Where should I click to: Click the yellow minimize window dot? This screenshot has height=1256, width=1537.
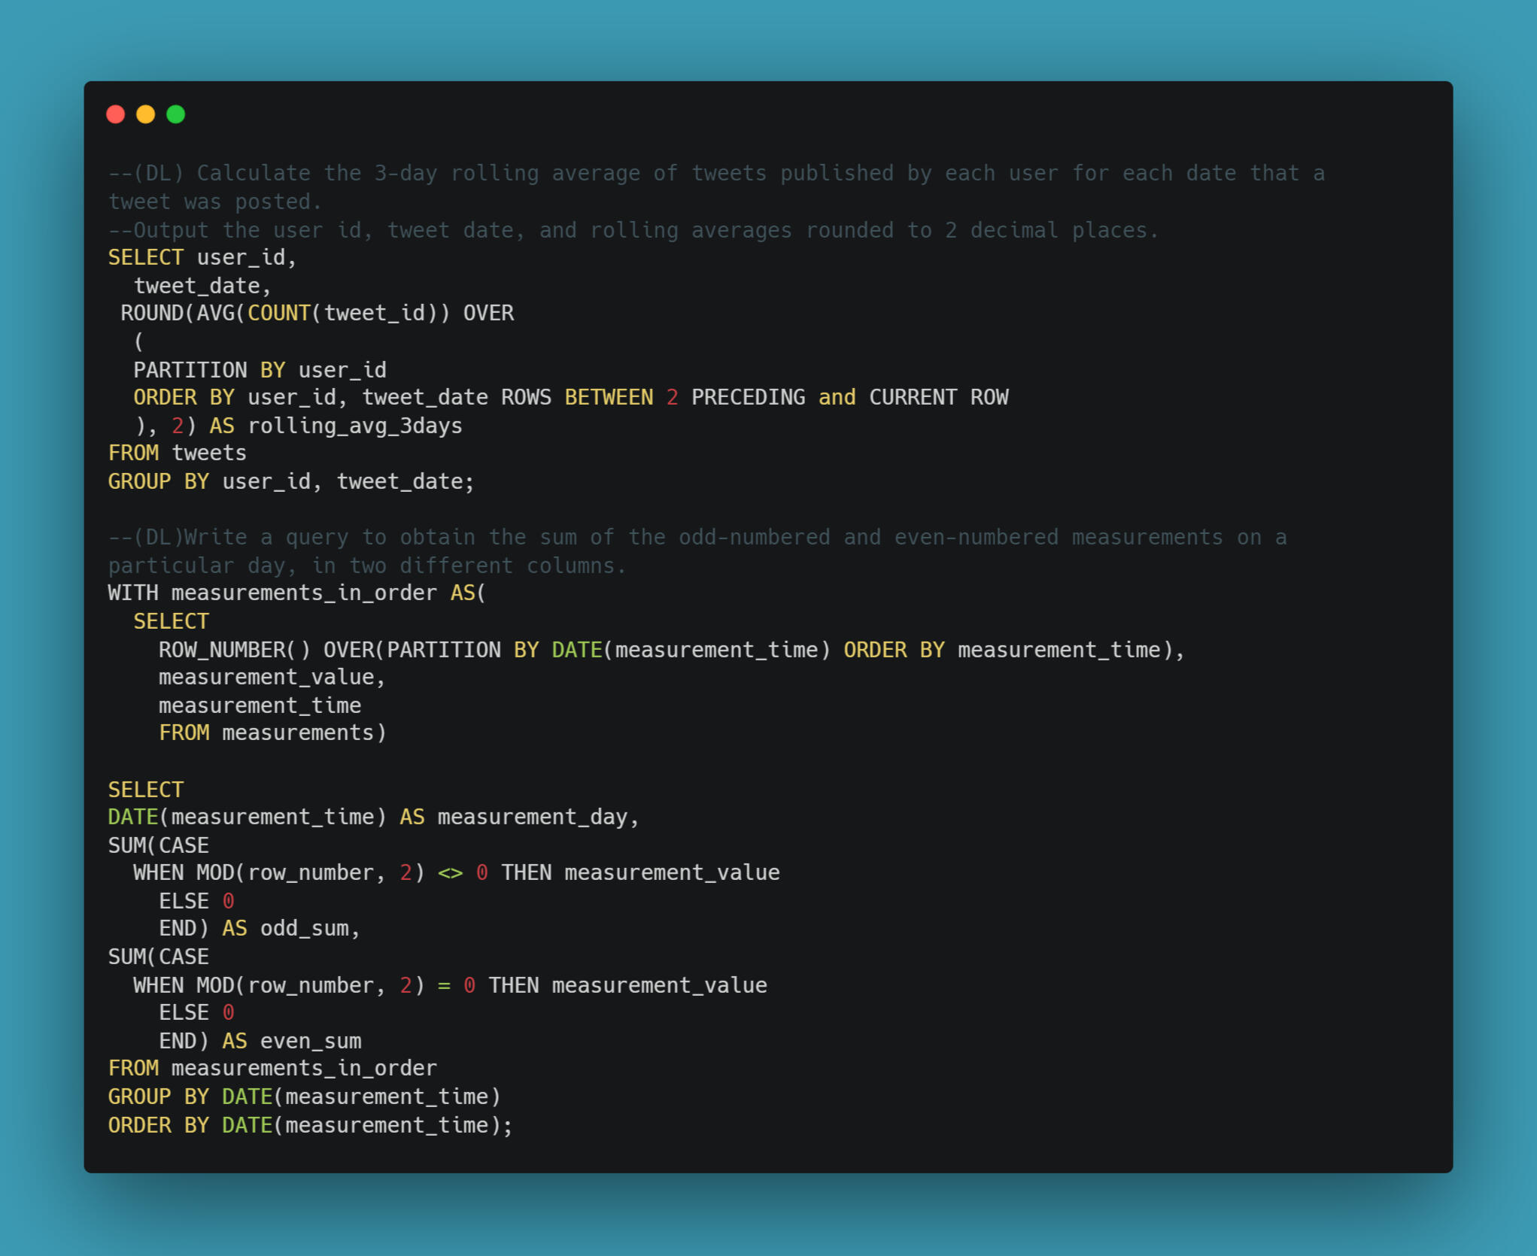click(146, 114)
